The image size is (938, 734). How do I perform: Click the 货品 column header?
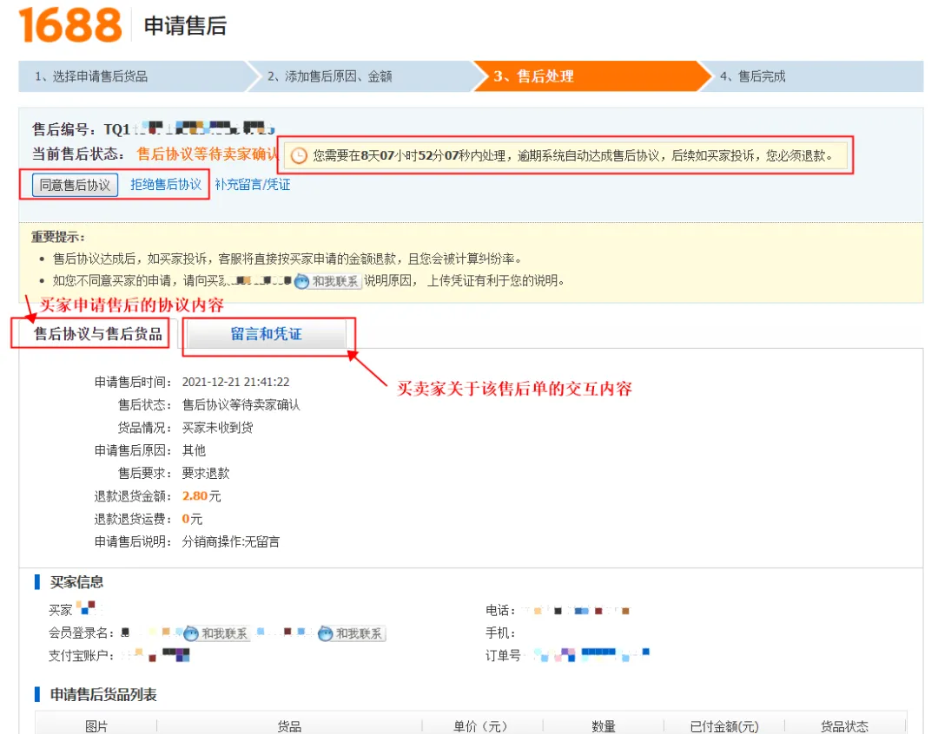pyautogui.click(x=289, y=726)
